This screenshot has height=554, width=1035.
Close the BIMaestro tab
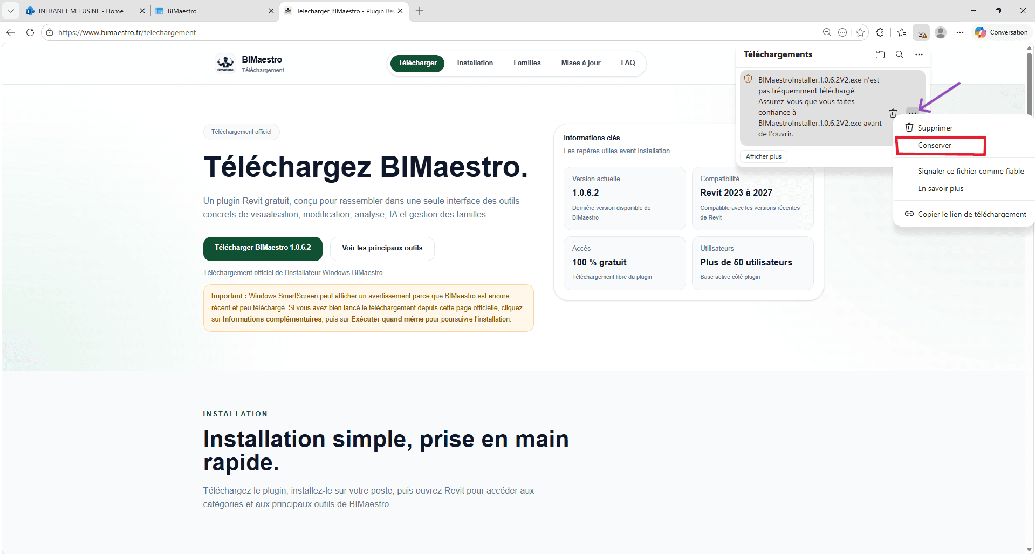(x=271, y=11)
